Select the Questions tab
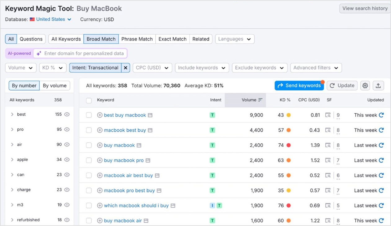 31,39
